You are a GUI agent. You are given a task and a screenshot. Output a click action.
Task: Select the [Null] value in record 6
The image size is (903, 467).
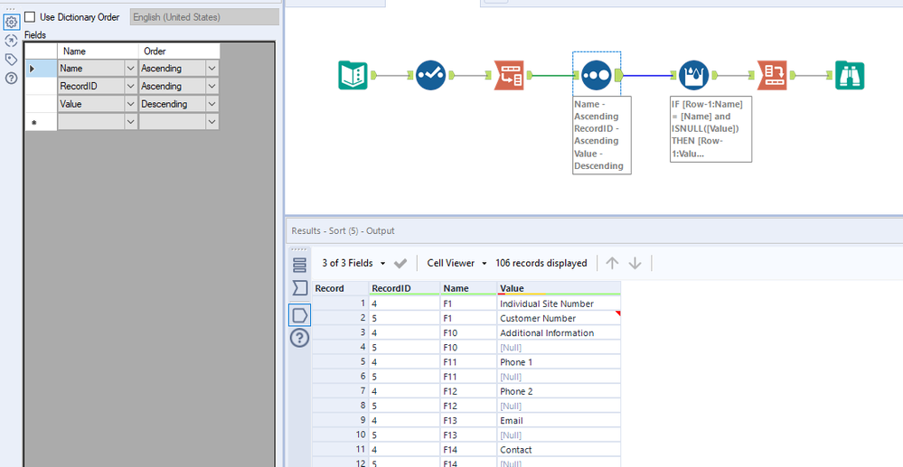coord(559,377)
